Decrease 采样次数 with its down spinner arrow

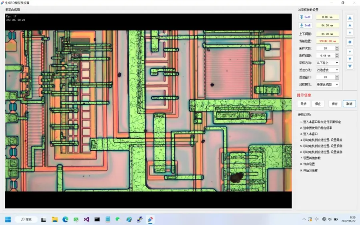coord(337,50)
